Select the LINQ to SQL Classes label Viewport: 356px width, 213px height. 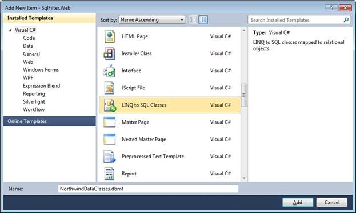pyautogui.click(x=144, y=105)
